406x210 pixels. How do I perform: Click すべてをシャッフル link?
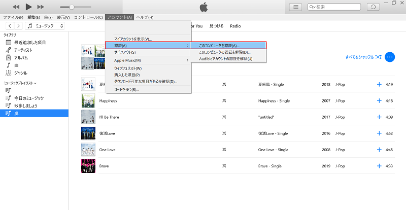(363, 57)
